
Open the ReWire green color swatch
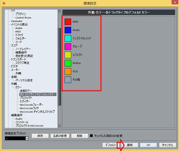click(68, 63)
